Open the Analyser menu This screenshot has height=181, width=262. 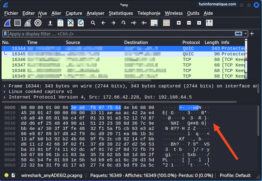[x=96, y=13]
